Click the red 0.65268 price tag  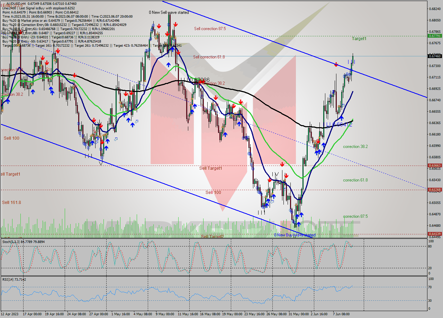435,190
